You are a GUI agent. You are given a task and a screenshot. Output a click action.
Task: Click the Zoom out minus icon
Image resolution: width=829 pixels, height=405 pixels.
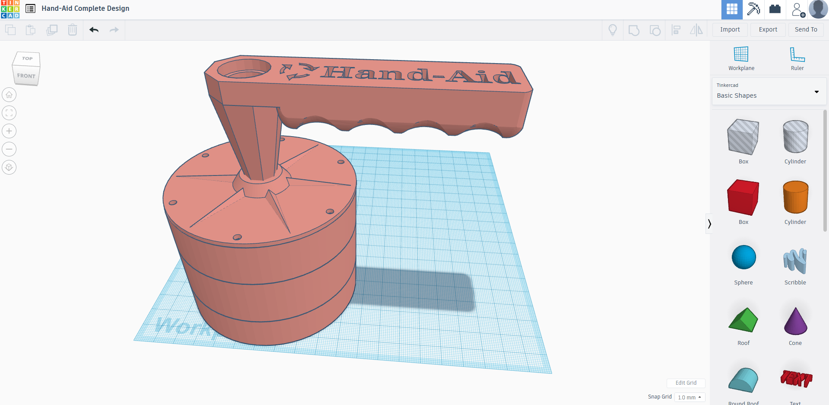[9, 149]
